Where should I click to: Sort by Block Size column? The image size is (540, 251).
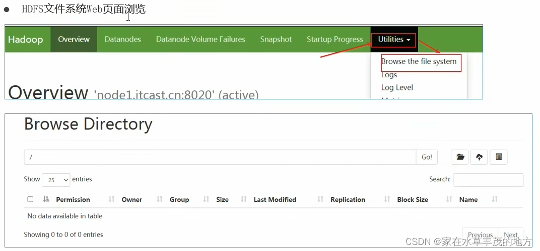[413, 199]
